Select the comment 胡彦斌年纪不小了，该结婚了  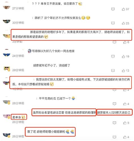52,65
